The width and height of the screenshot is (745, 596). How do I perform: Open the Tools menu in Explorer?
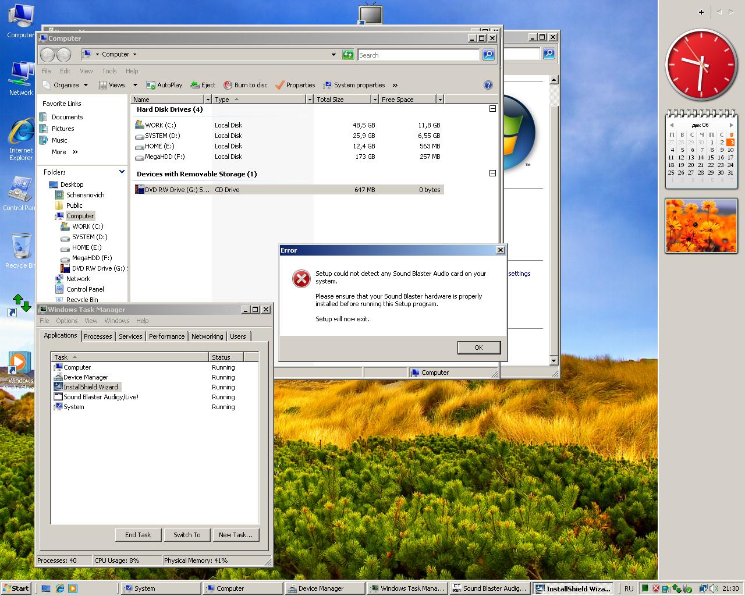[x=109, y=71]
